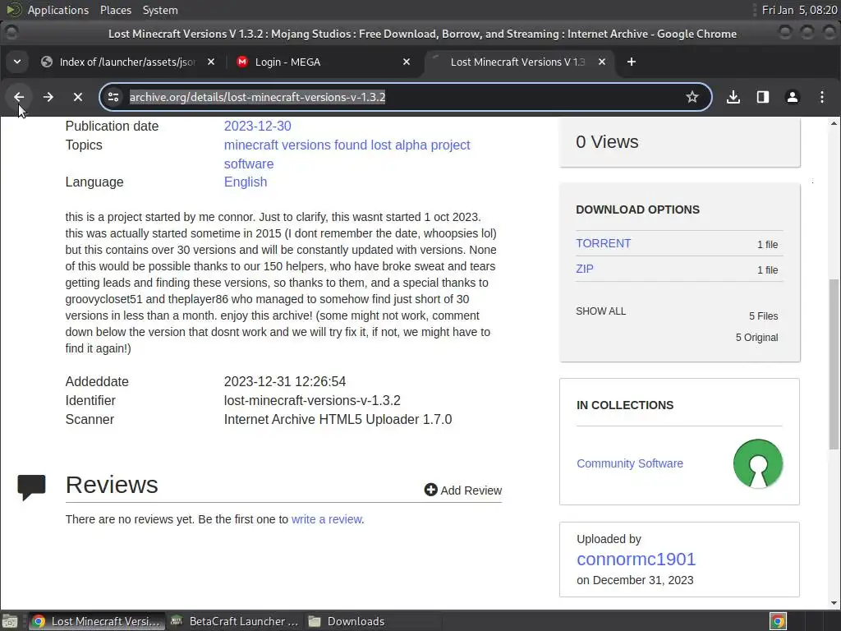
Task: Bookmark this page with the star icon
Action: pyautogui.click(x=692, y=97)
